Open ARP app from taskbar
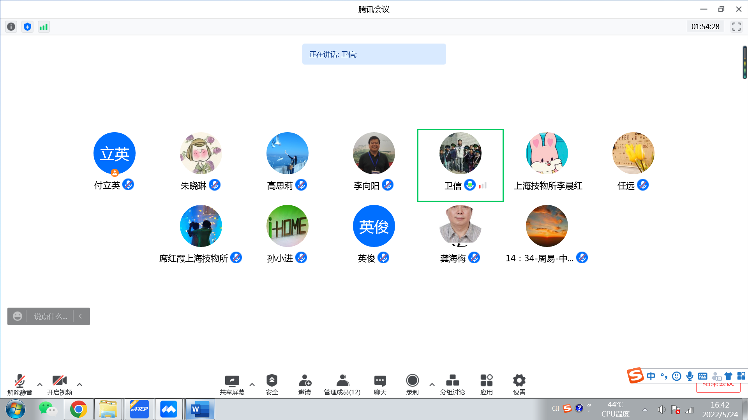748x420 pixels. pos(139,409)
